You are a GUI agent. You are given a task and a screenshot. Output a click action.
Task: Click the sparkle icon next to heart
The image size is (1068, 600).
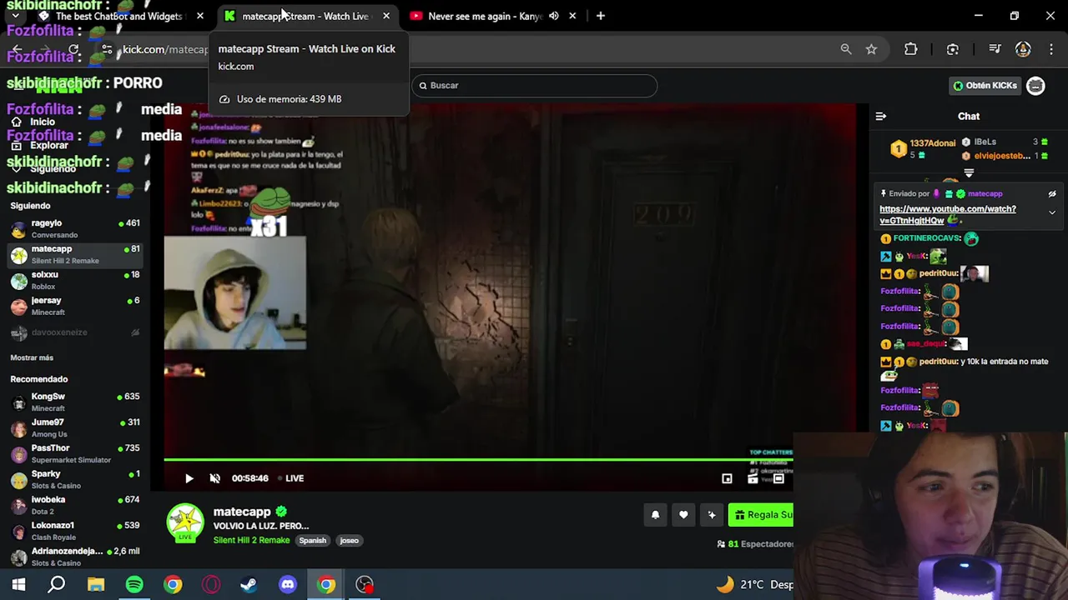click(712, 515)
